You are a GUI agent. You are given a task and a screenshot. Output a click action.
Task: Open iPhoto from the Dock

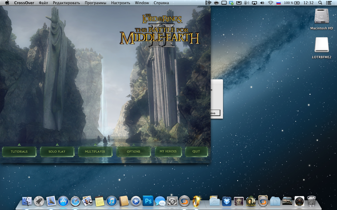[87, 201]
